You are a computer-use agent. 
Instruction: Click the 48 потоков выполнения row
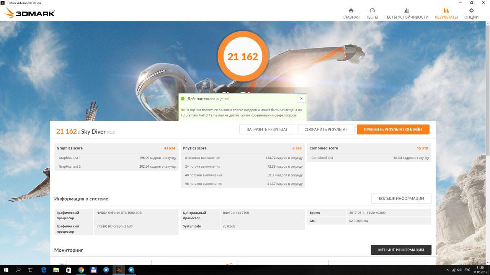(243, 175)
